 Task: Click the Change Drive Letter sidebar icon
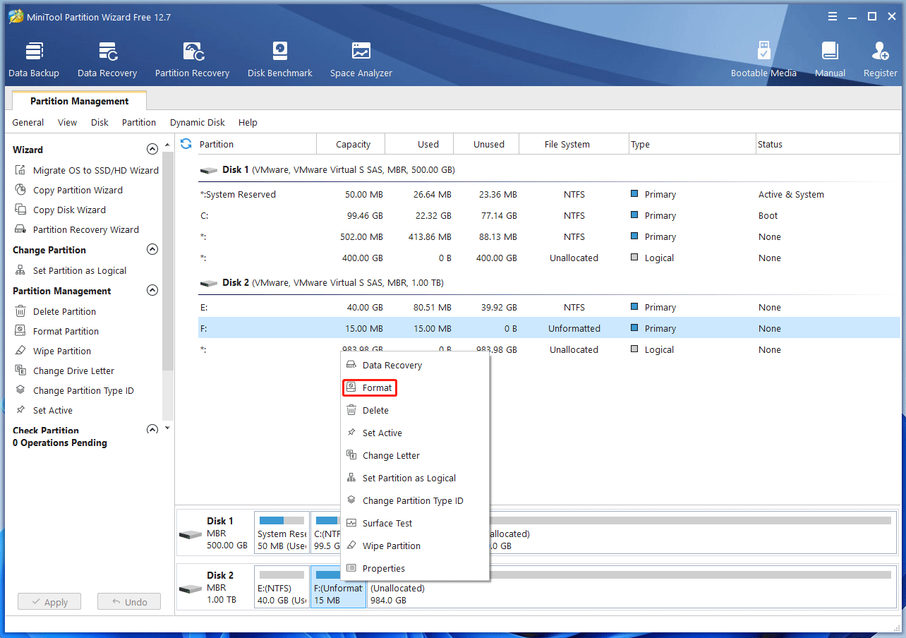pyautogui.click(x=20, y=371)
